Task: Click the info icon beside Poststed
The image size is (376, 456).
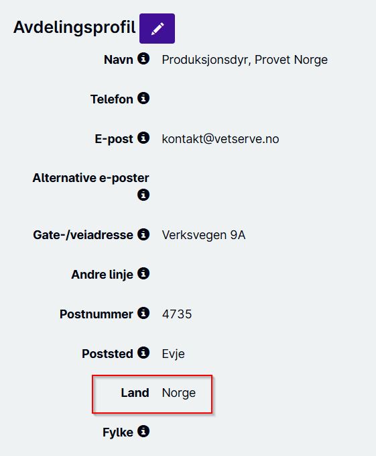Action: tap(143, 353)
